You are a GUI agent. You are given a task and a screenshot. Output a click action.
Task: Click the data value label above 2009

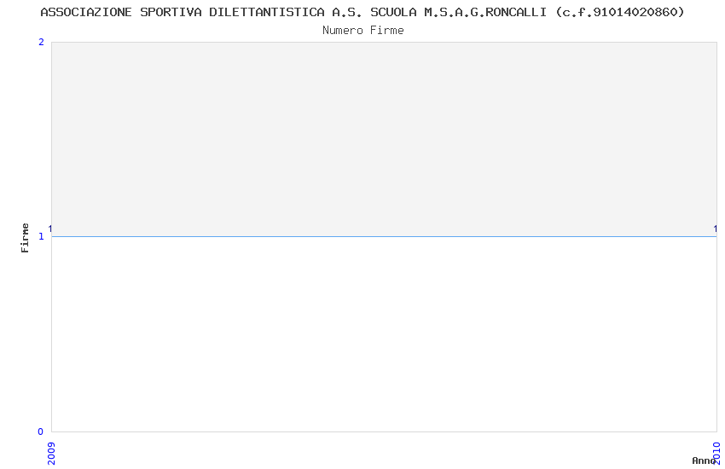pyautogui.click(x=50, y=229)
